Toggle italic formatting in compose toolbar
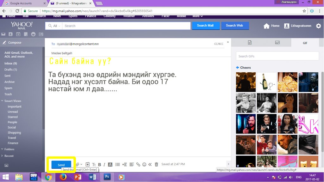Image resolution: width=324 pixels, height=182 pixels. [x=104, y=165]
